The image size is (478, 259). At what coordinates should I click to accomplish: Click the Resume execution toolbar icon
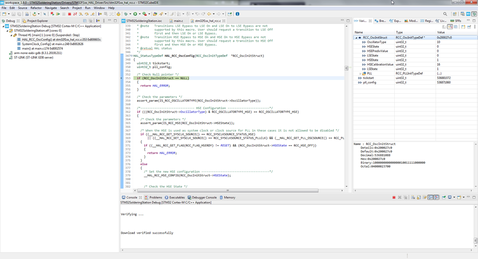(58, 14)
